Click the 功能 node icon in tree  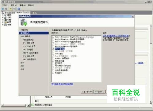click(6, 17)
